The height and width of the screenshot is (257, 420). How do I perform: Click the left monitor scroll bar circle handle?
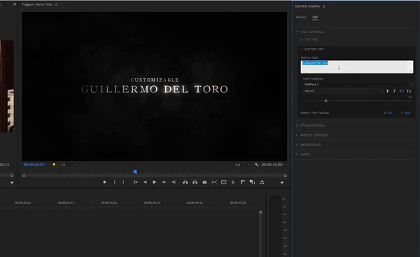(x=12, y=175)
